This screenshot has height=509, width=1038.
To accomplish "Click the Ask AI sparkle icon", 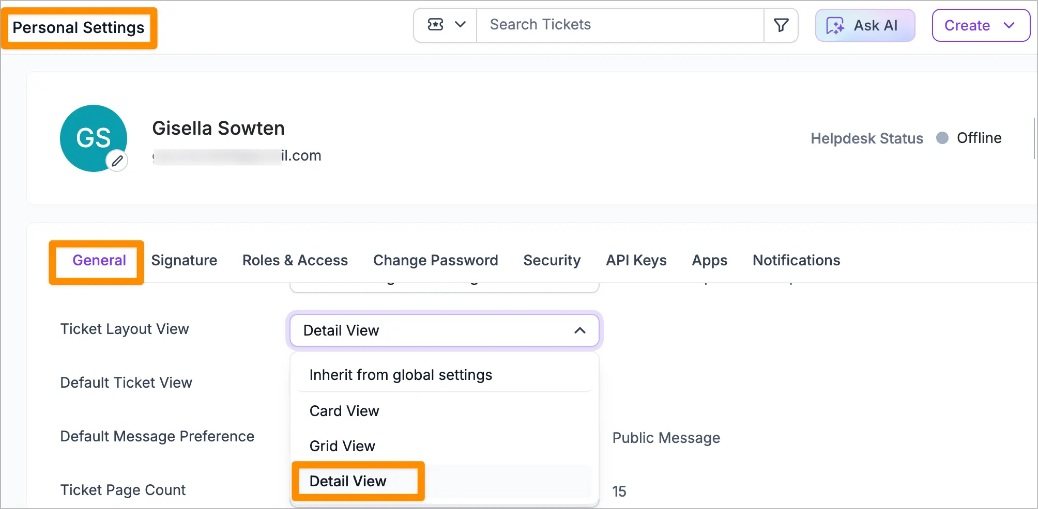I will pos(835,25).
